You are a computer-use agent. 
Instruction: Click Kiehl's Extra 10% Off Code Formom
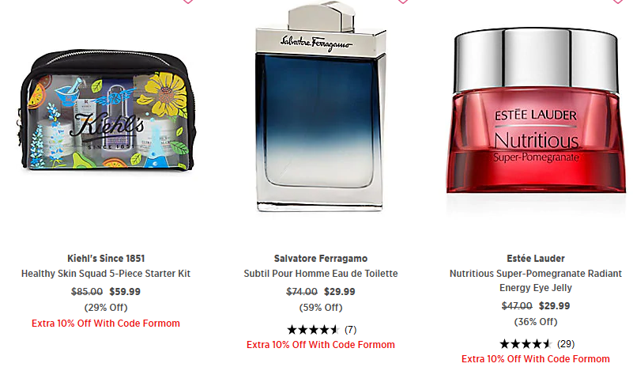[x=106, y=324]
